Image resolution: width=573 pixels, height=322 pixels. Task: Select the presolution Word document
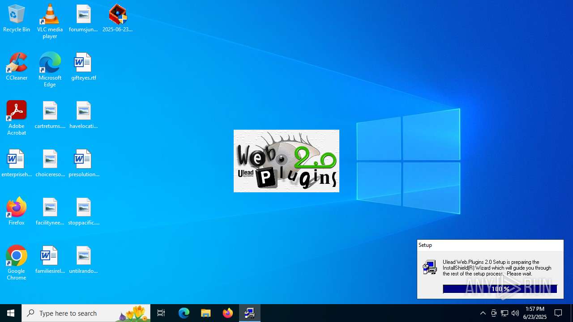(83, 164)
